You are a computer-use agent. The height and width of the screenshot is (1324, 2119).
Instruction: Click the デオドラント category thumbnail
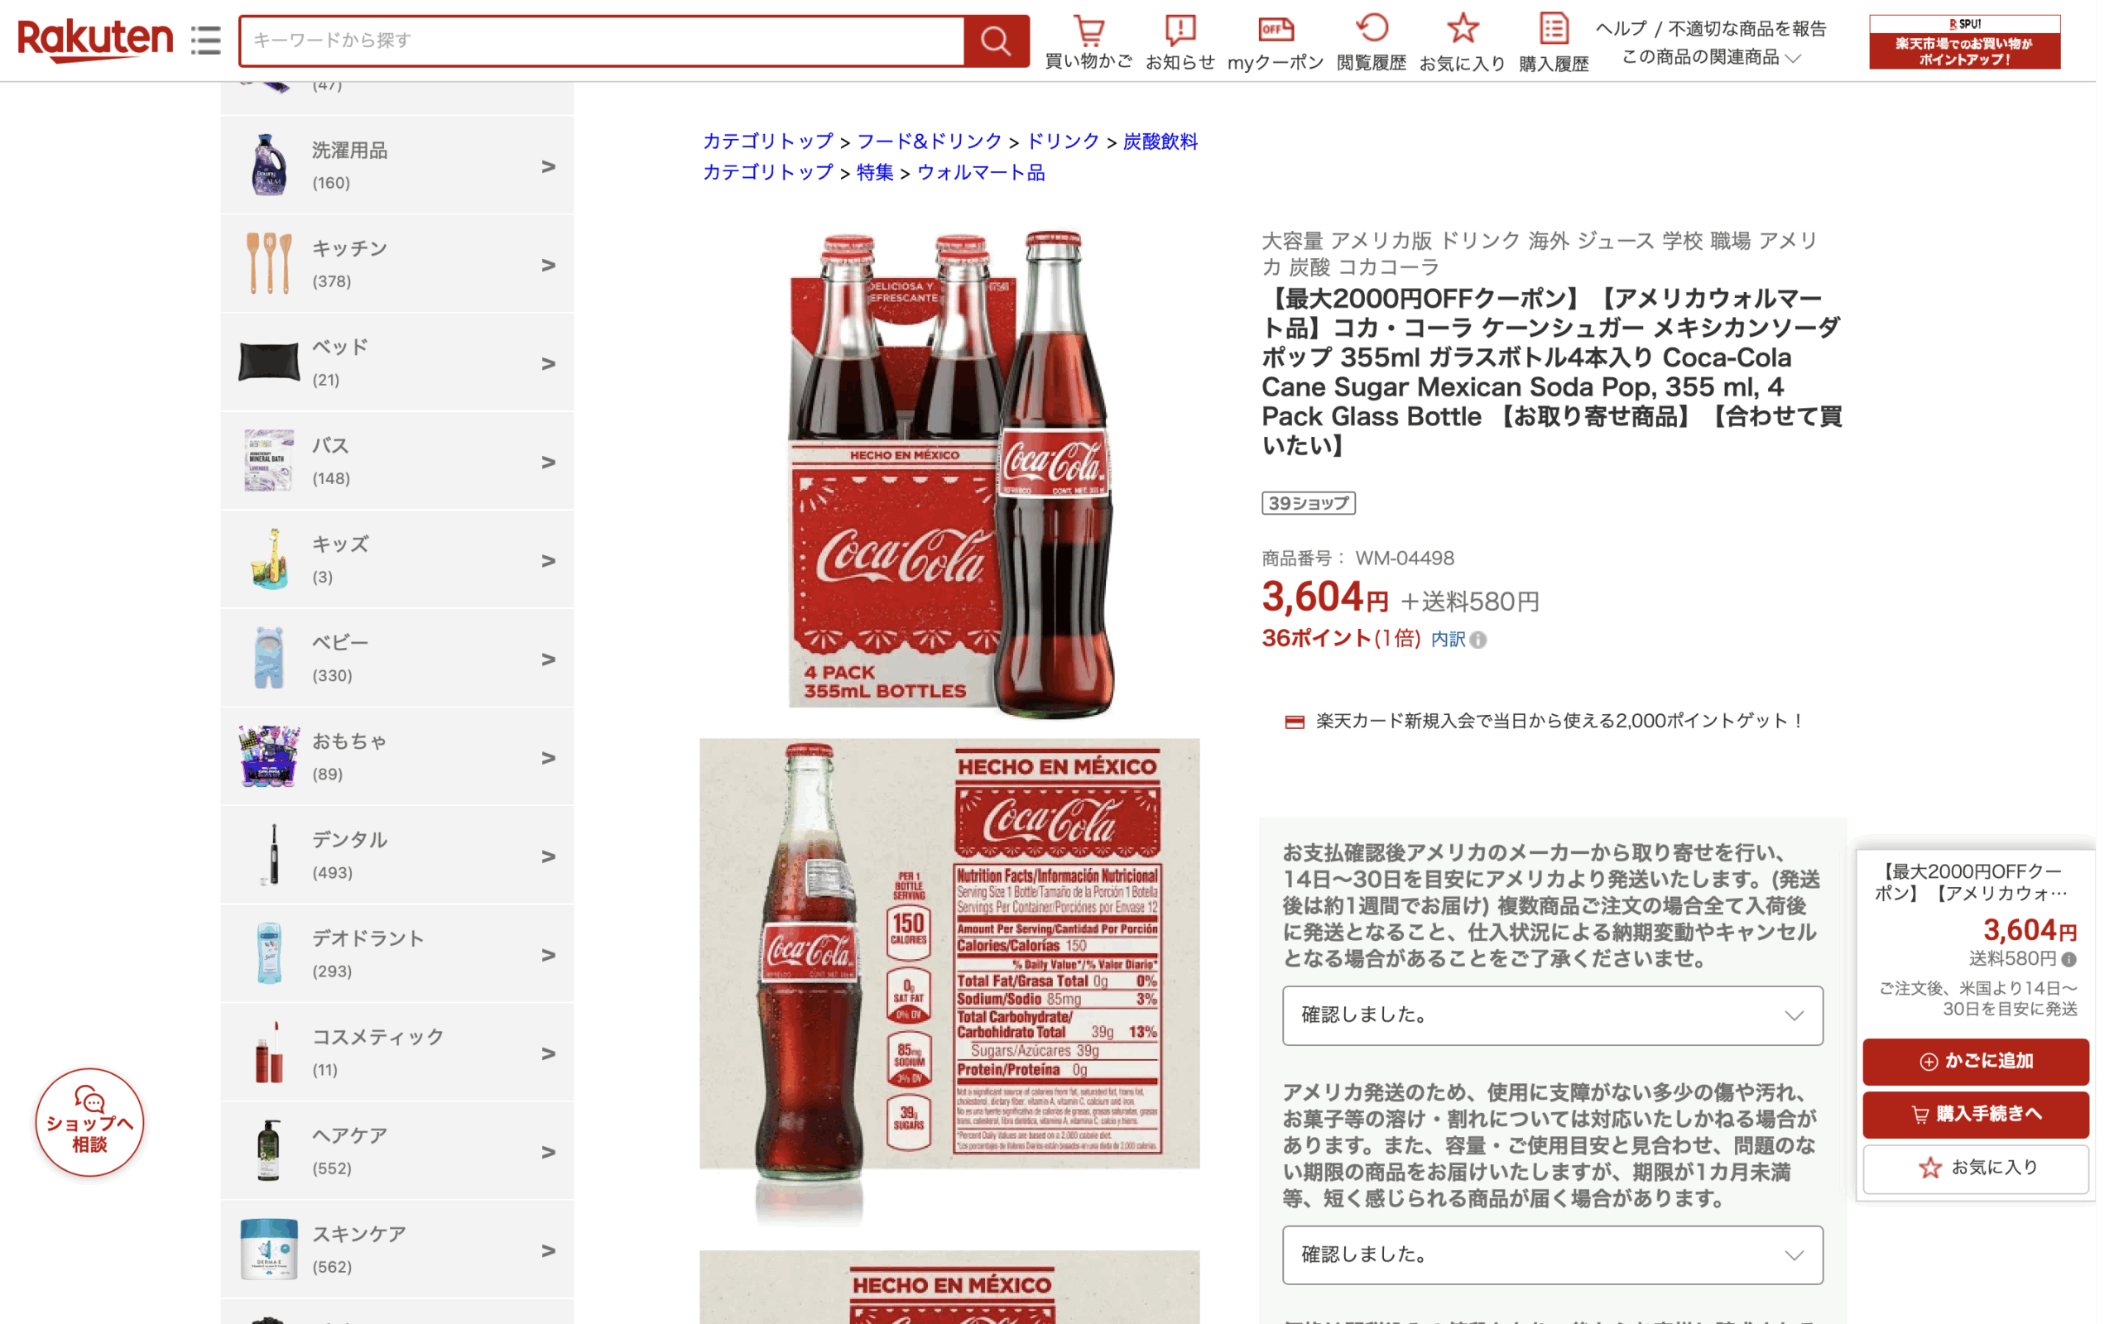(269, 953)
